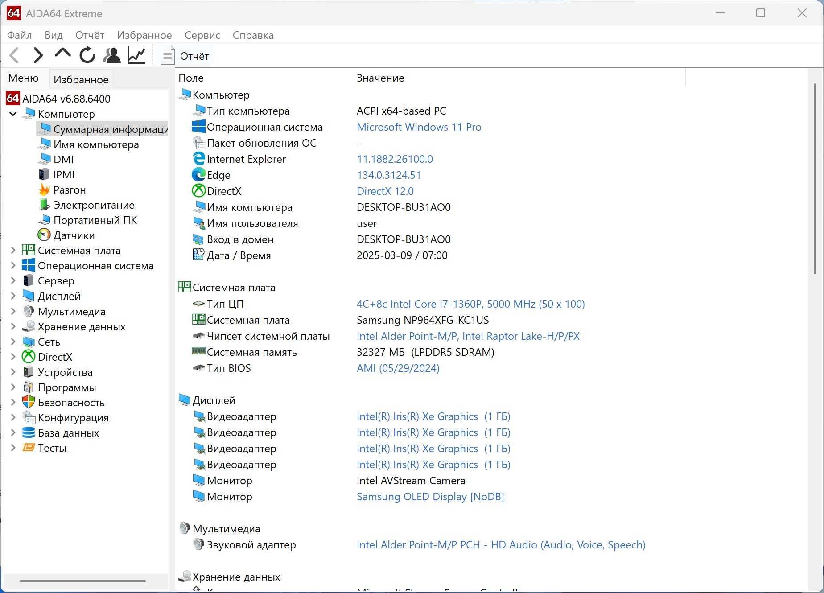Expand the Системная плата tree node
This screenshot has width=824, height=593.
[x=13, y=250]
